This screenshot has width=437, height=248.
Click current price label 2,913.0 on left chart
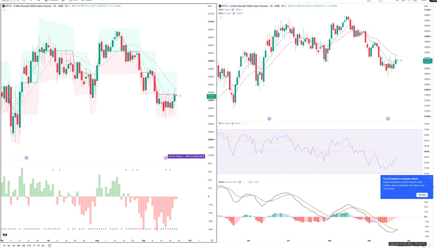pyautogui.click(x=211, y=96)
